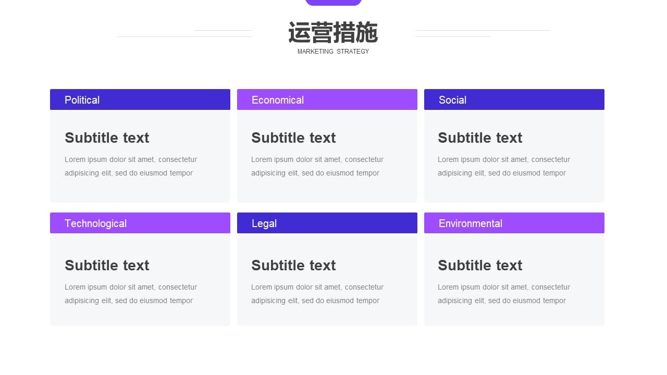This screenshot has width=667, height=375.
Task: Select Subtitle text under Legal
Action: point(293,266)
